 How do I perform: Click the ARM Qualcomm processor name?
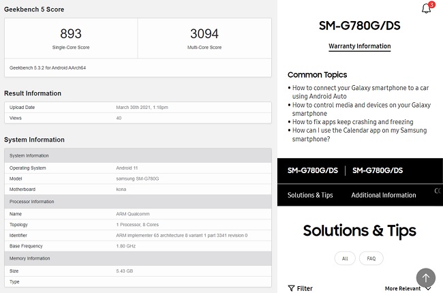(x=132, y=214)
